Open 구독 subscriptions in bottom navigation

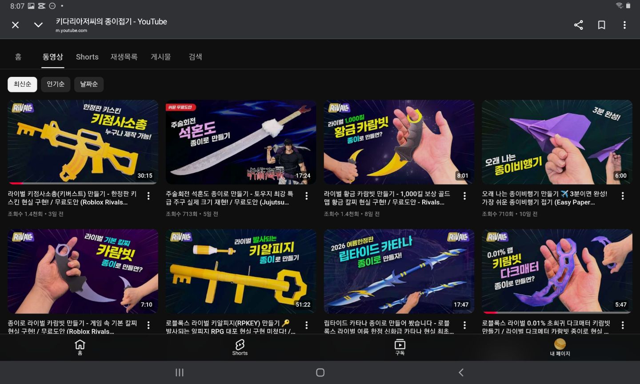click(x=400, y=348)
